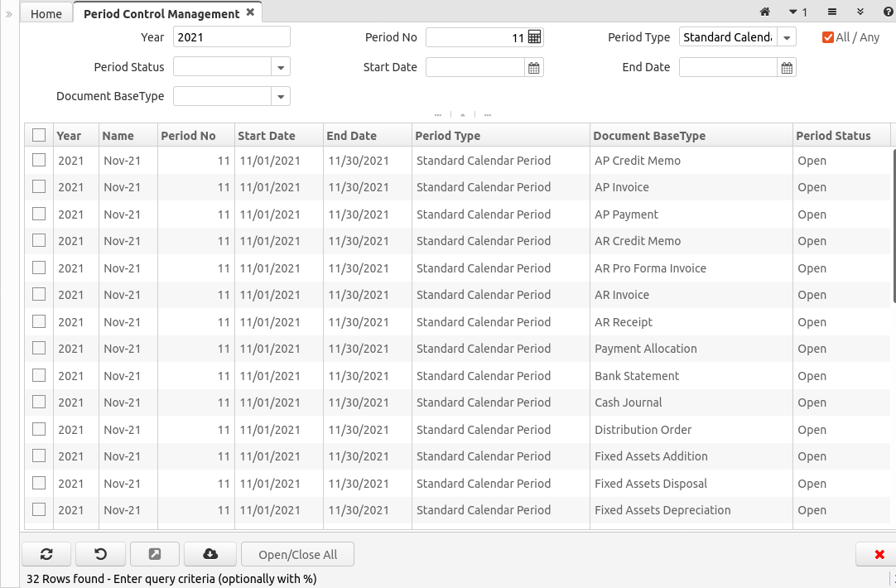Expand the Document BaseType dropdown
896x588 pixels.
click(281, 97)
